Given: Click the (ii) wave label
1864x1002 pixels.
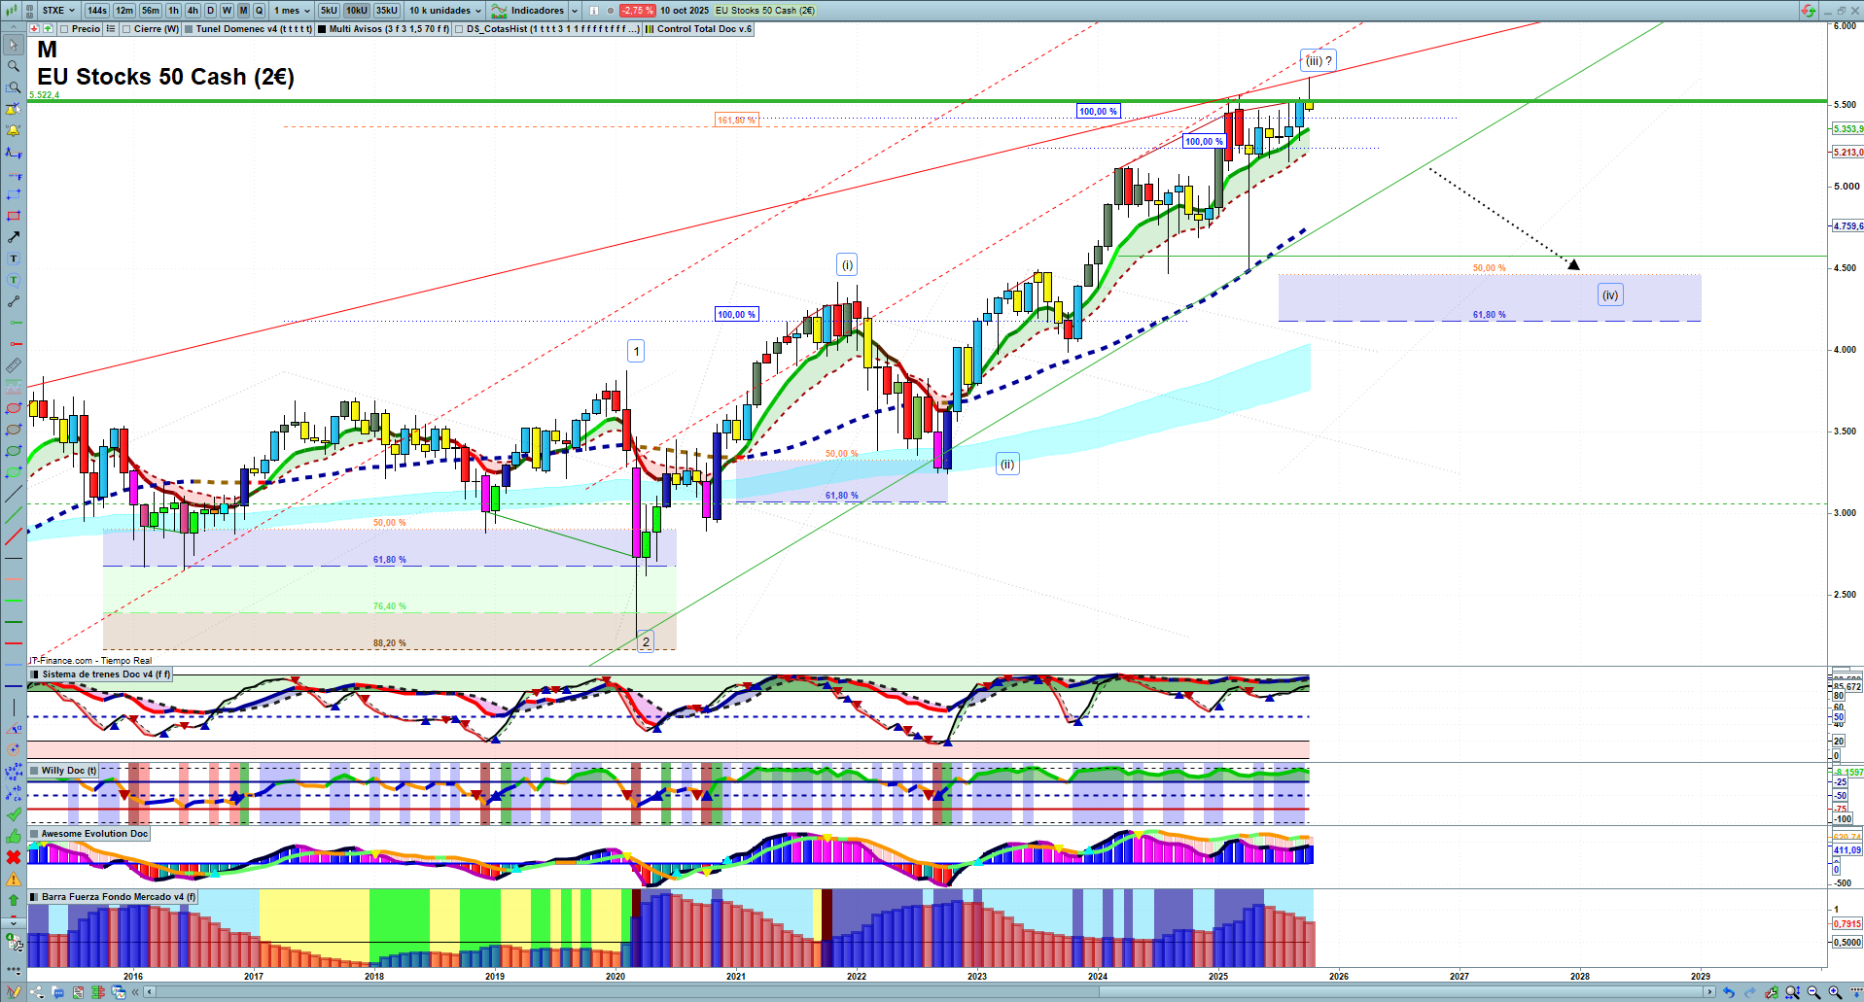Looking at the screenshot, I should [1007, 465].
